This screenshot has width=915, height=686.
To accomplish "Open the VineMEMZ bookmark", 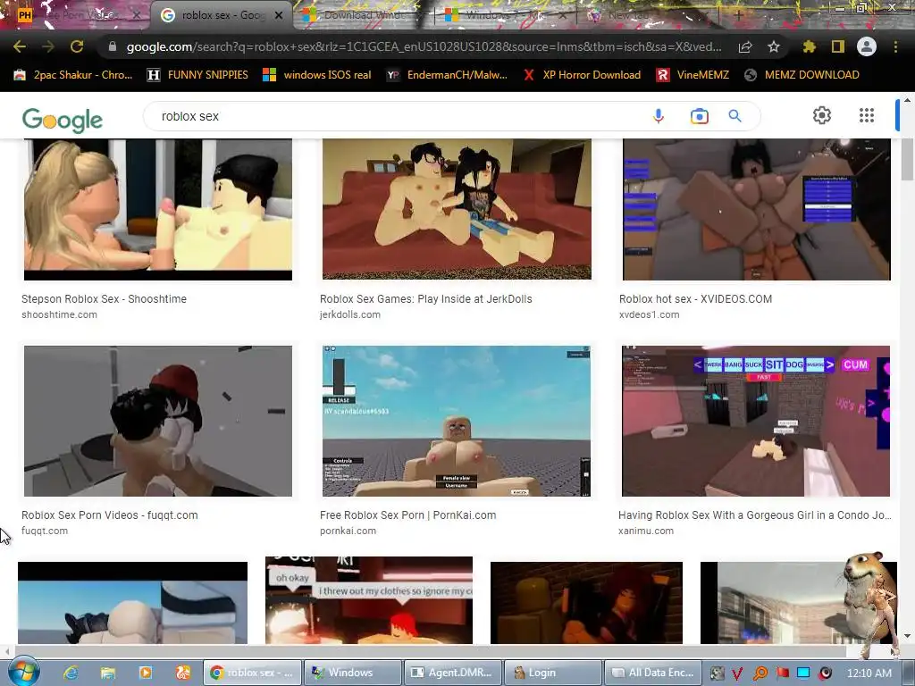I will [x=693, y=75].
